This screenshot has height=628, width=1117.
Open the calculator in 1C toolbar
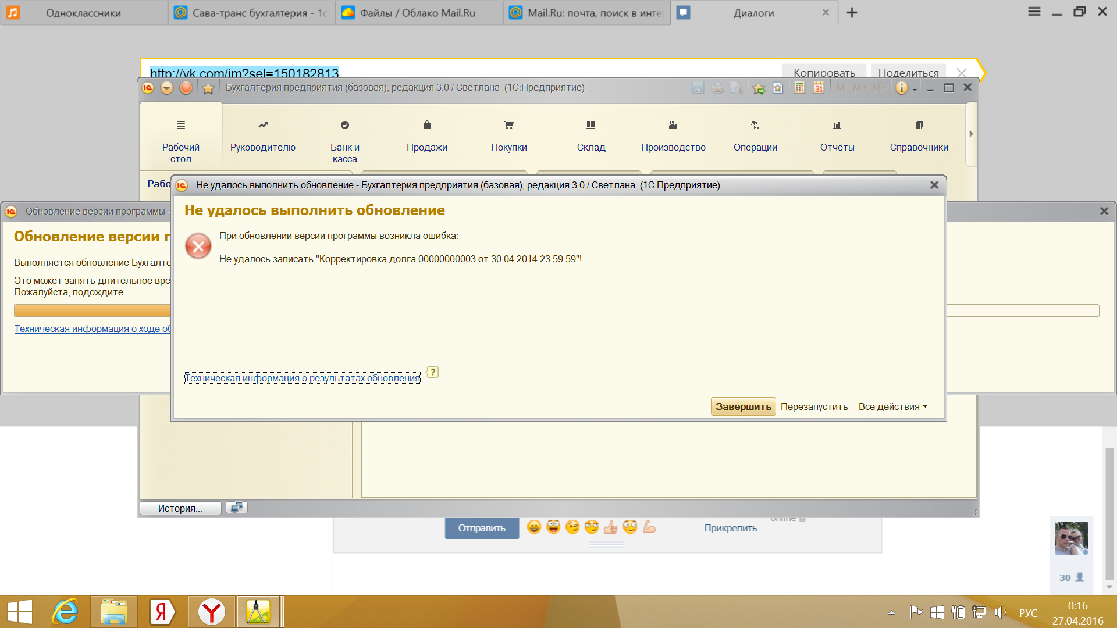799,88
